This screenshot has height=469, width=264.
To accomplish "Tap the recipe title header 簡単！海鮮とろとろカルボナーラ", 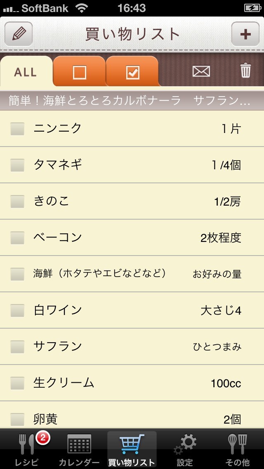I will (x=95, y=101).
